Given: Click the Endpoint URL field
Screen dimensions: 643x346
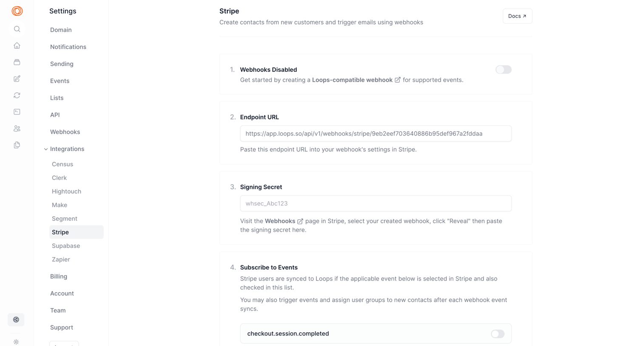Looking at the screenshot, I should click(x=376, y=133).
